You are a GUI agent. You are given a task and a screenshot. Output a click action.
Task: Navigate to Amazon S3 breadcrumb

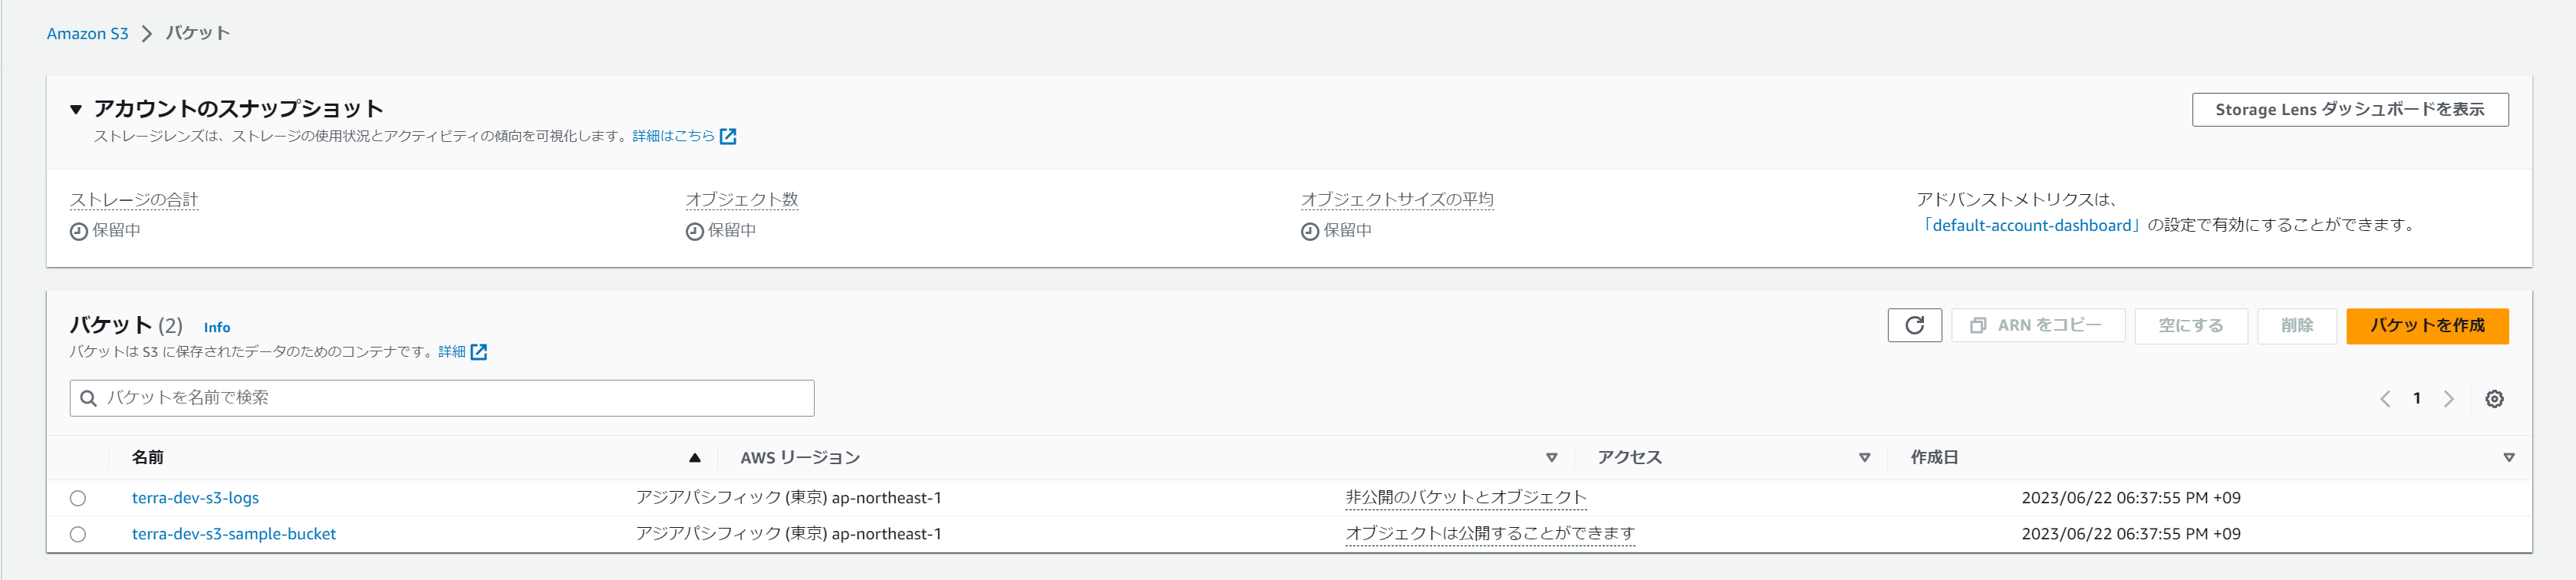click(x=87, y=33)
